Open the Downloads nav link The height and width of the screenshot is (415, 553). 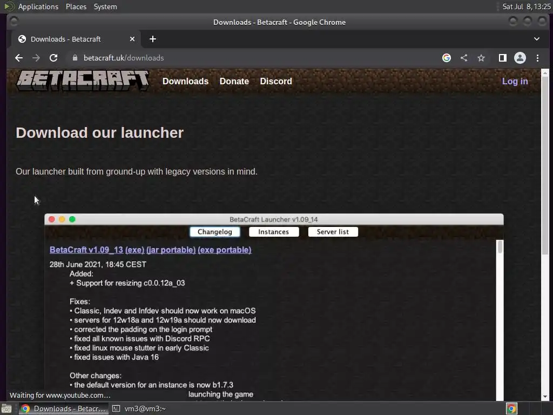[x=186, y=81]
